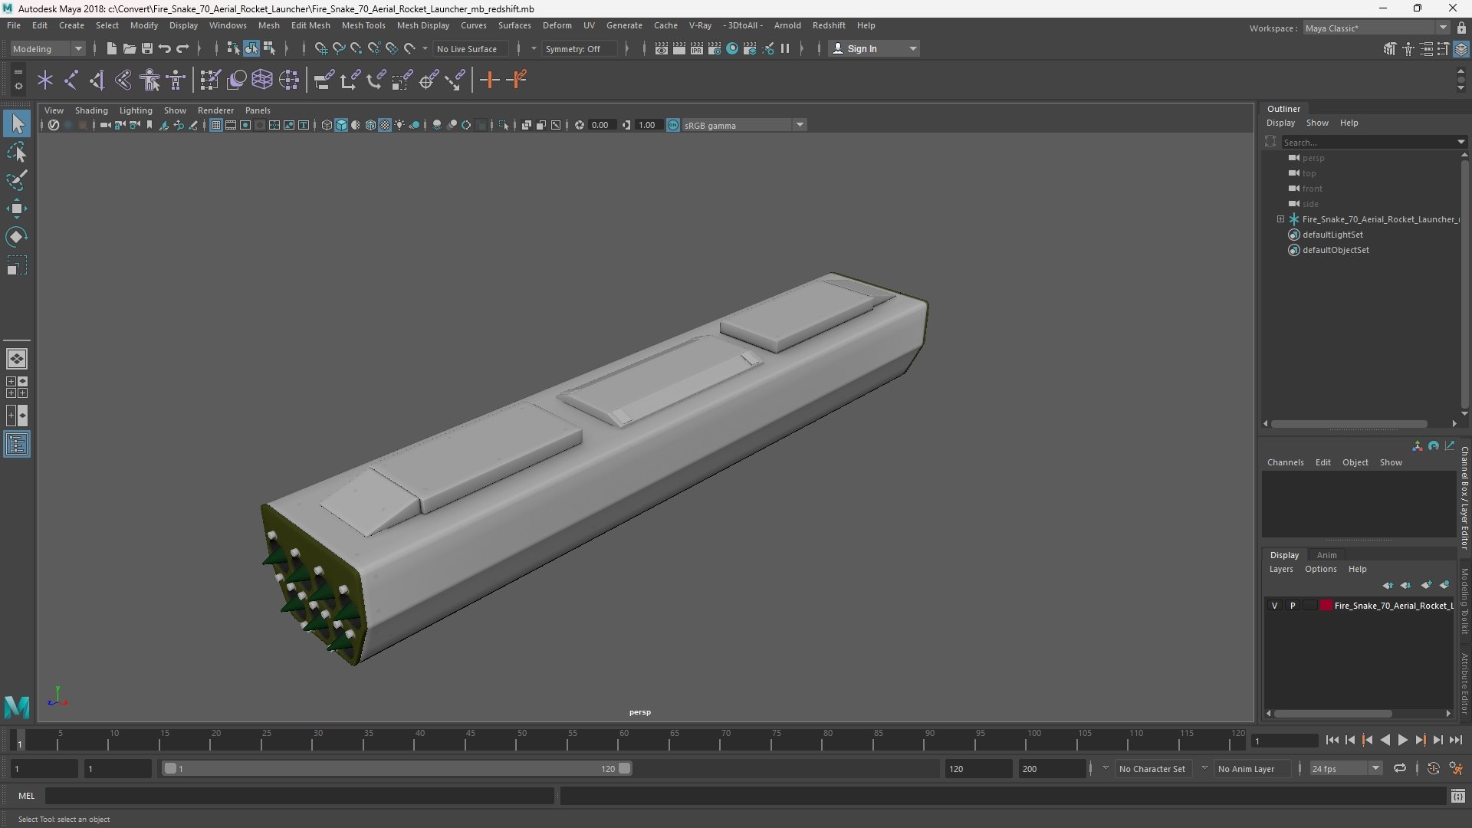Toggle the Outliner layout button
This screenshot has width=1472, height=828.
point(17,445)
